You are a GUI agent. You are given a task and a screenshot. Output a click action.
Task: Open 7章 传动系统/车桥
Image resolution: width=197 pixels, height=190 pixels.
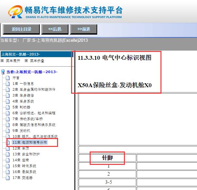click(x=27, y=119)
